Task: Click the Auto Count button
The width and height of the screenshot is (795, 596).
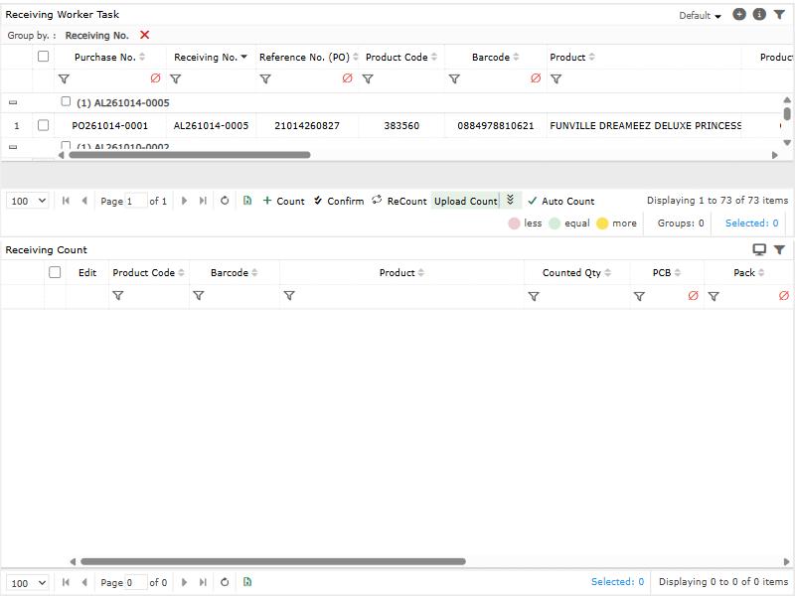Action: [560, 202]
